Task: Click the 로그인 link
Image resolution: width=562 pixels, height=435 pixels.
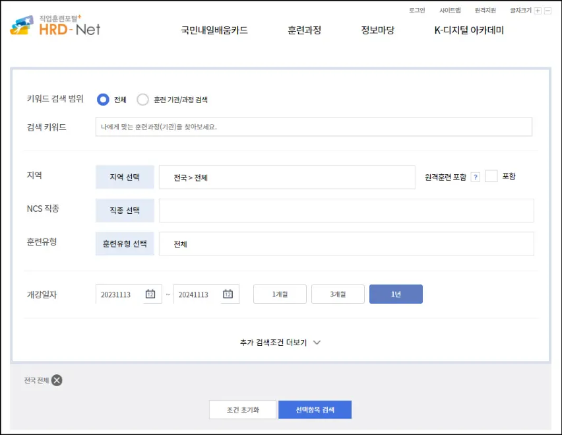Action: click(x=416, y=10)
